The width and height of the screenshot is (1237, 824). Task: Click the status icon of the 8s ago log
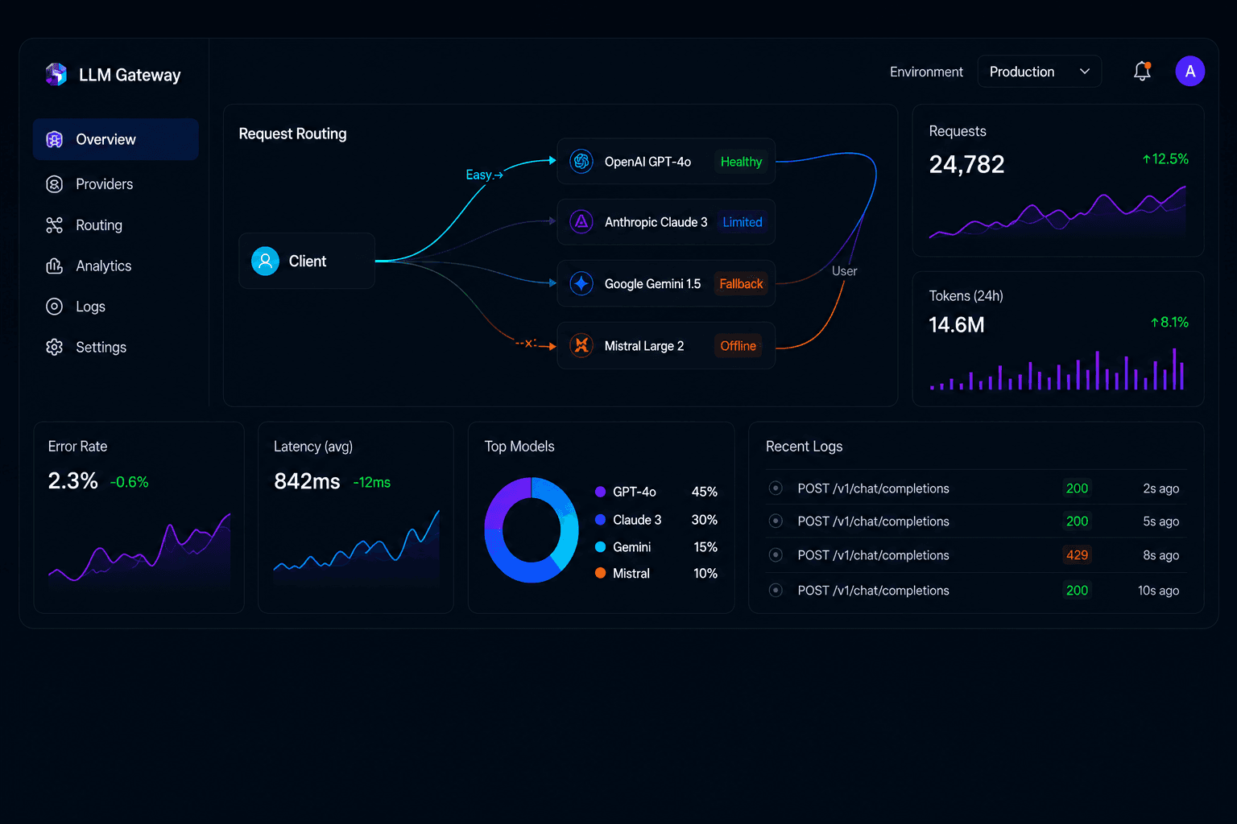tap(776, 554)
